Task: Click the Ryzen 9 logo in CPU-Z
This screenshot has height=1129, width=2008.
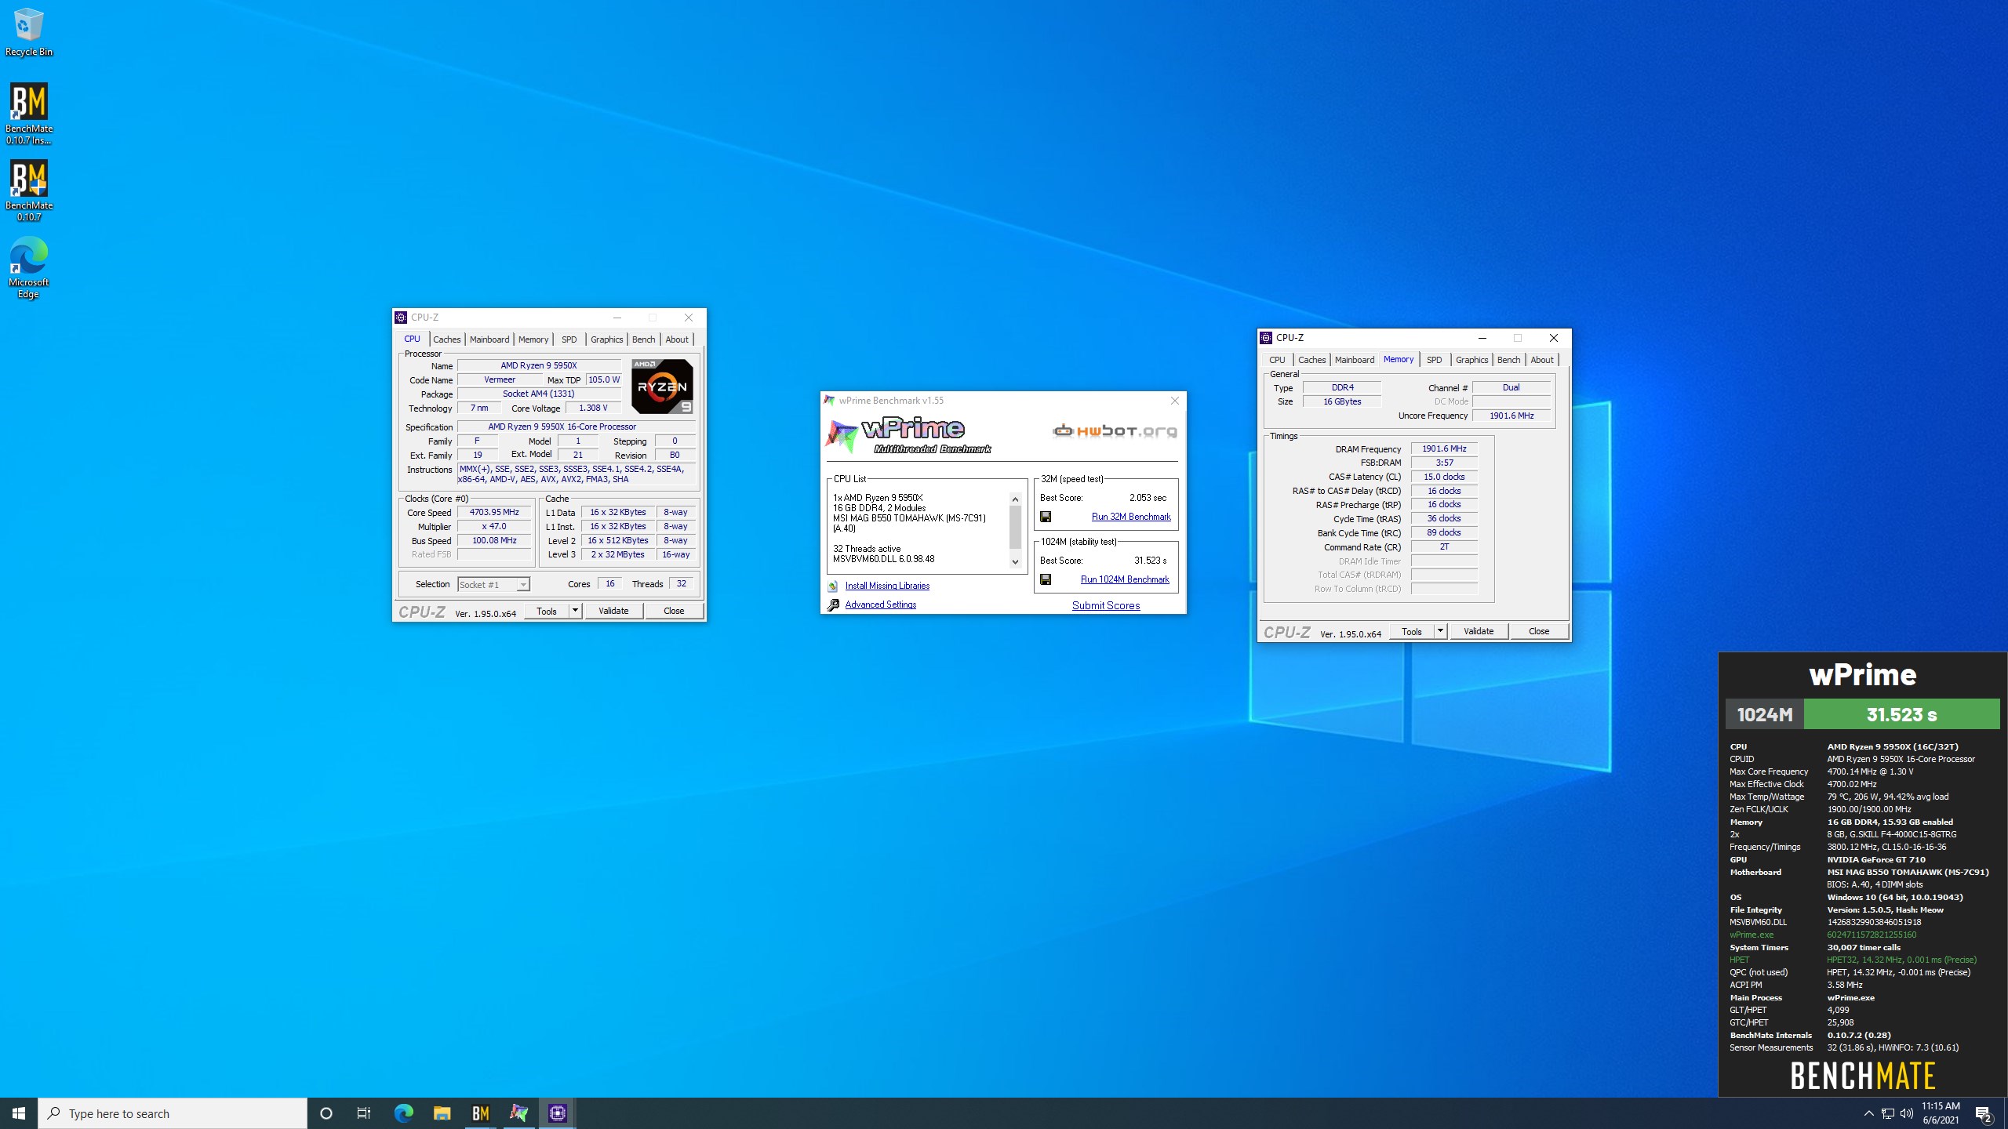Action: pos(663,386)
